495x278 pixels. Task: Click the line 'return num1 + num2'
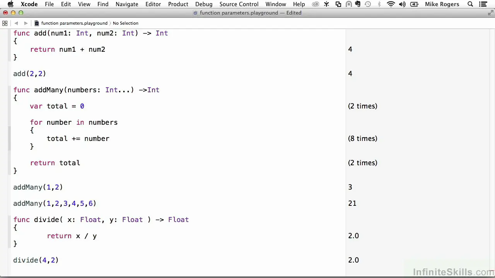pos(68,49)
